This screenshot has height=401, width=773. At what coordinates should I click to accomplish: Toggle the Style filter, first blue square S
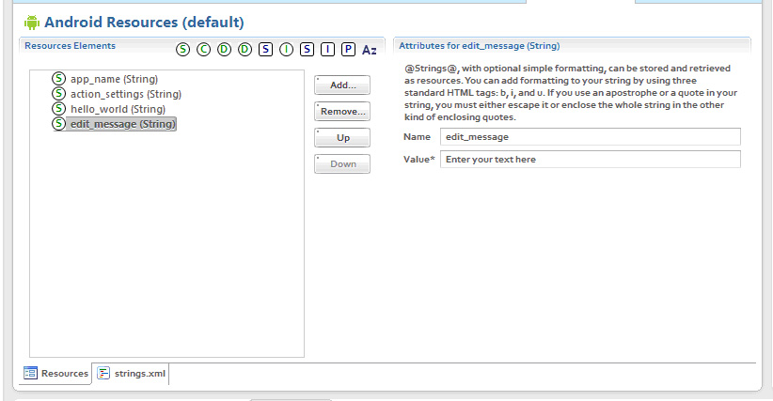coord(266,49)
